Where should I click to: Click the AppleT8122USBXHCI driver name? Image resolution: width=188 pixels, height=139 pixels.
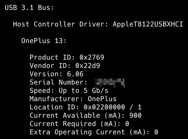point(148,24)
